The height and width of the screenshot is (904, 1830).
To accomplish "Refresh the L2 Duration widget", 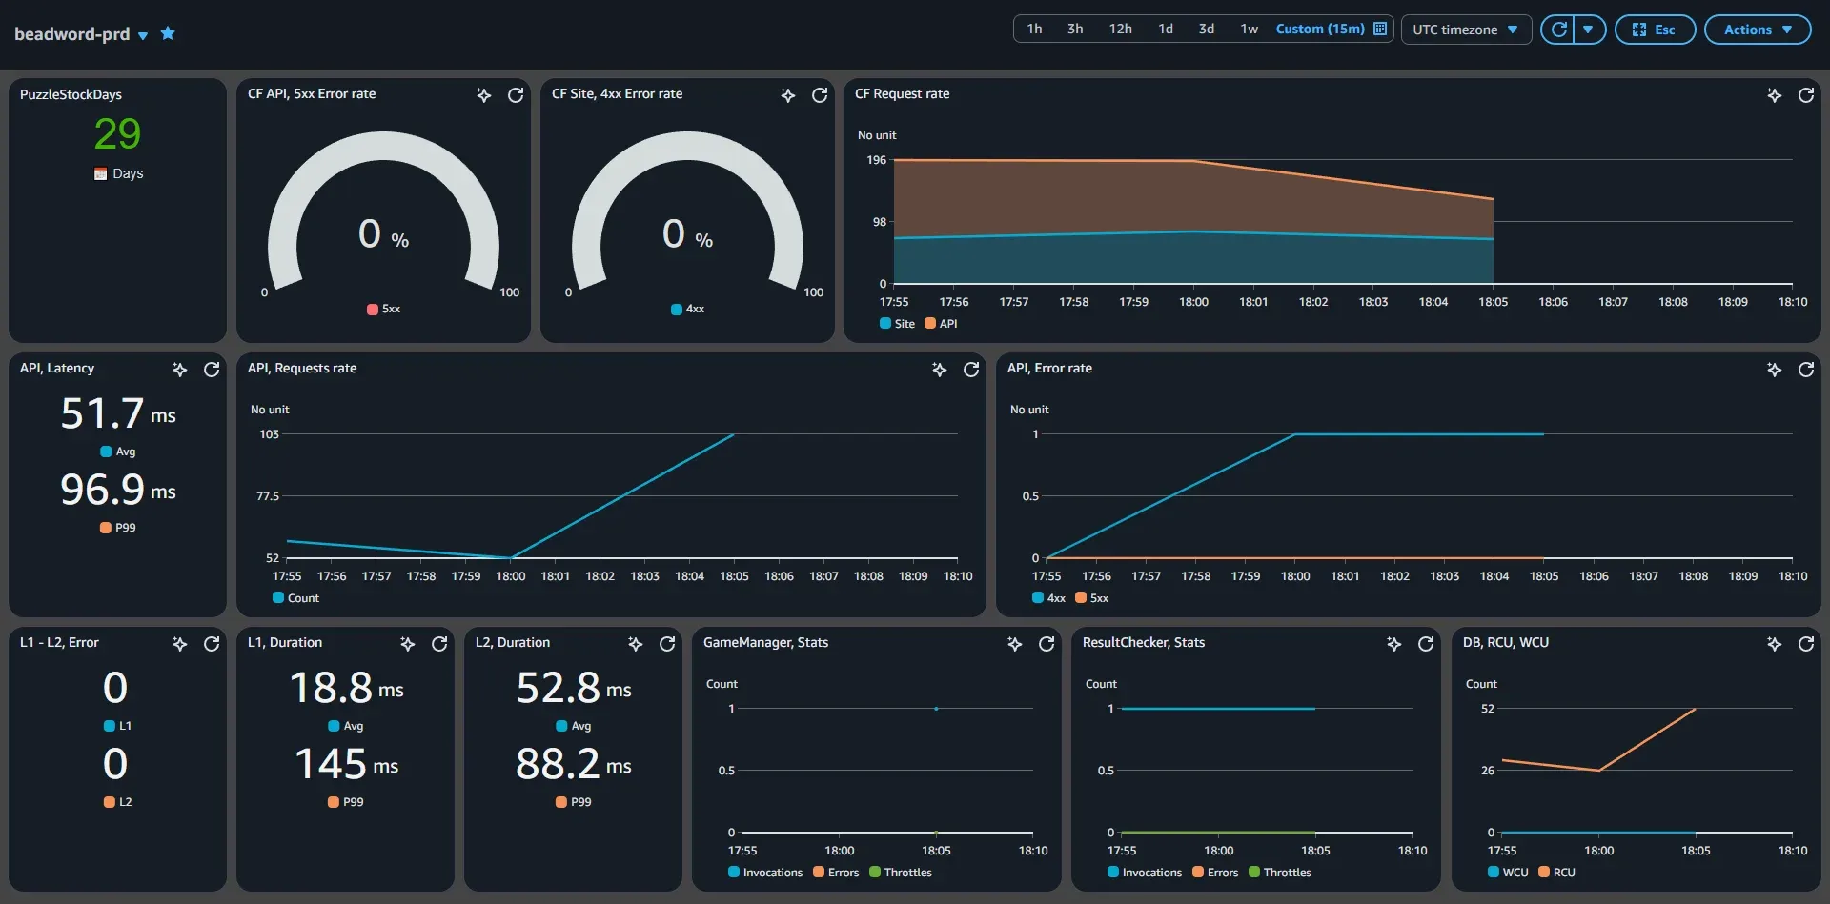I will [667, 644].
